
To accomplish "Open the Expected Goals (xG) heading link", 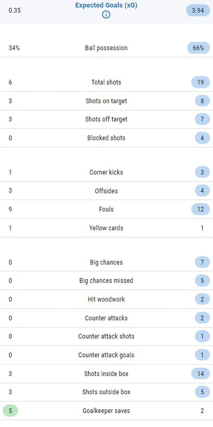I will coord(106,6).
